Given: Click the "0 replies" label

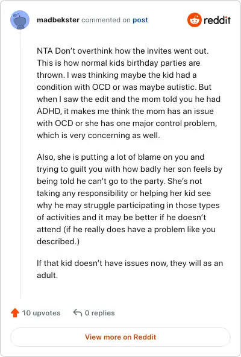Looking at the screenshot, I should [x=99, y=313].
